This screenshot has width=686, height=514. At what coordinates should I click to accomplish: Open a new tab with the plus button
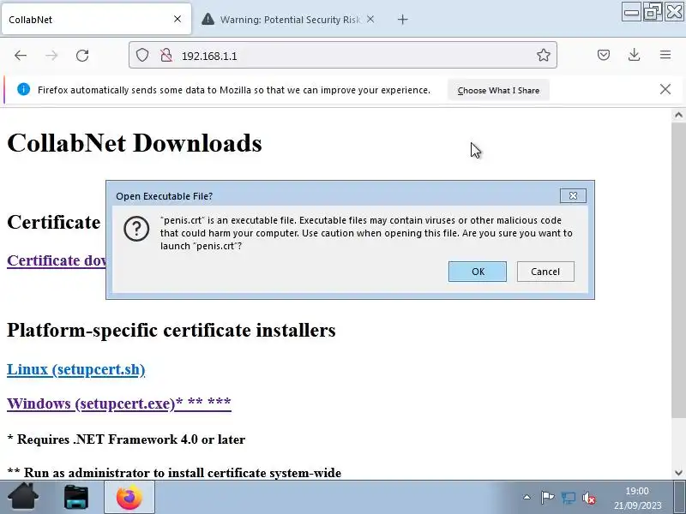pos(402,20)
